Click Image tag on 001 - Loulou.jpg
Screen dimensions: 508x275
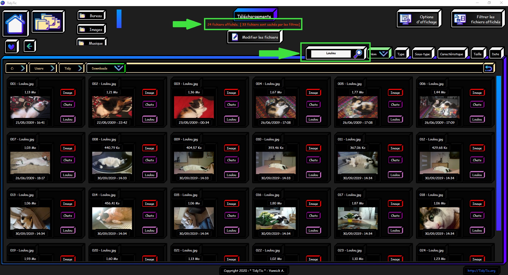[68, 93]
